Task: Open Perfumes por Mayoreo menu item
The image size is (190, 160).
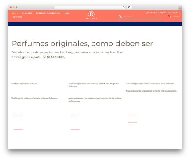Action: click(48, 13)
